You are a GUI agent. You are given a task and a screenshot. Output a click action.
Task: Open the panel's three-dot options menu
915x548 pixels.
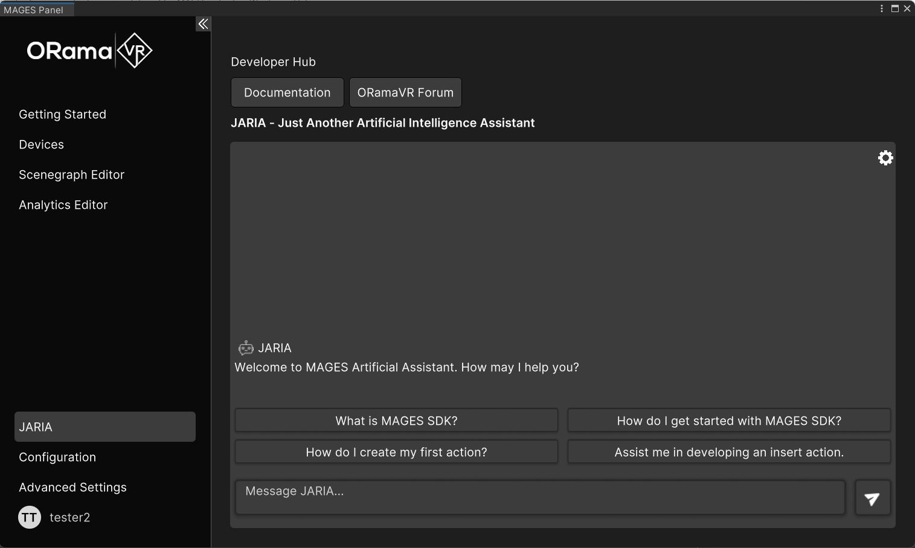(x=882, y=8)
